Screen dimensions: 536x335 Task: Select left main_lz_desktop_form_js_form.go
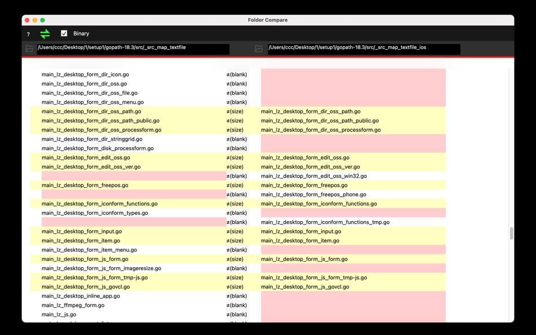85,259
